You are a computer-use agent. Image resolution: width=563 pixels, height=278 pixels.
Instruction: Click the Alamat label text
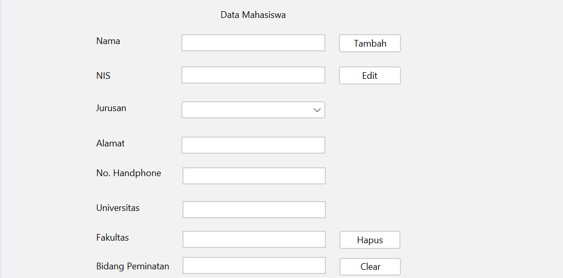[x=110, y=143]
